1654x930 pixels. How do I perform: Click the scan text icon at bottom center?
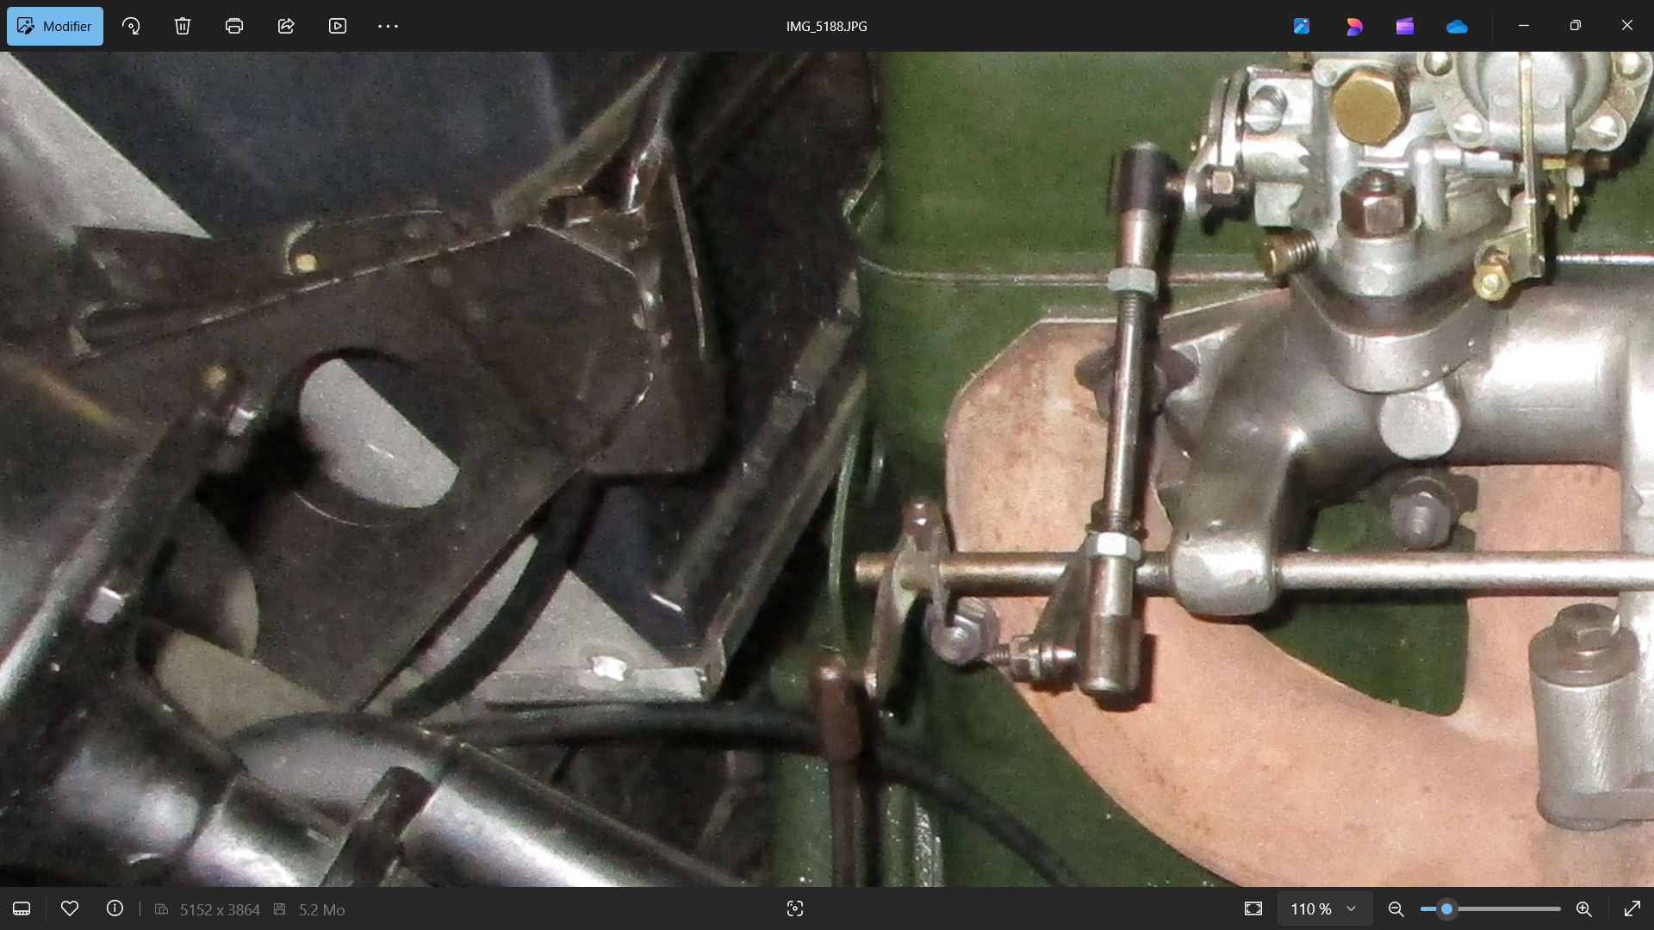[795, 908]
